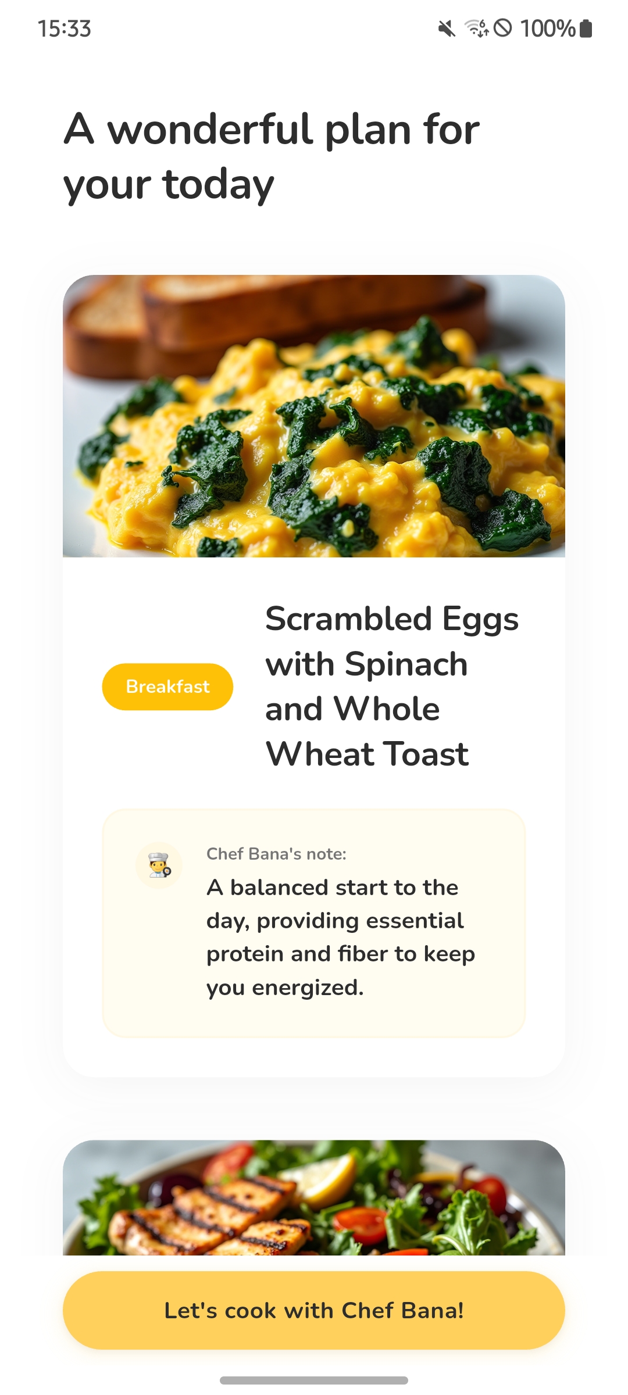Viewport: 628px width, 1395px height.
Task: Open the grilled chicken salad photo
Action: pyautogui.click(x=314, y=1197)
